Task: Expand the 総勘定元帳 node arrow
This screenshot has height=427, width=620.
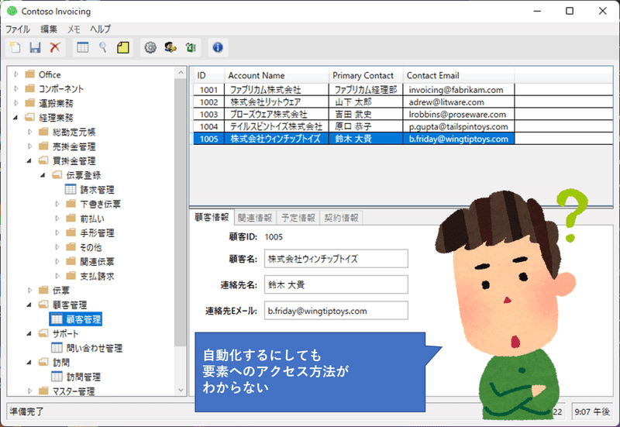Action: pos(30,132)
